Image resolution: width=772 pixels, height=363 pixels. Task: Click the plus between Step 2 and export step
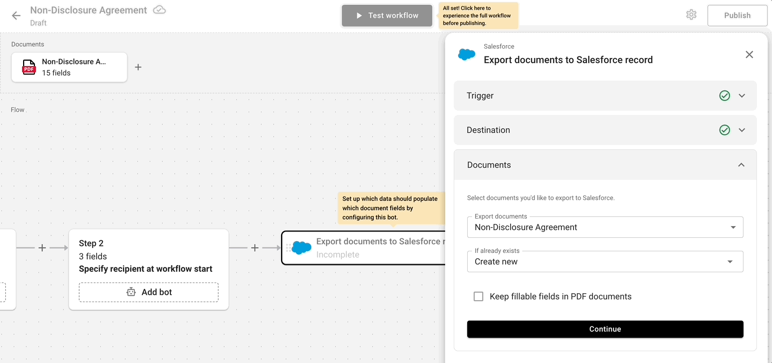[255, 248]
